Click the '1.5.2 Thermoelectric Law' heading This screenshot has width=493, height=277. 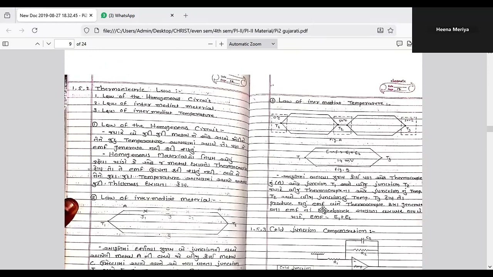[127, 89]
